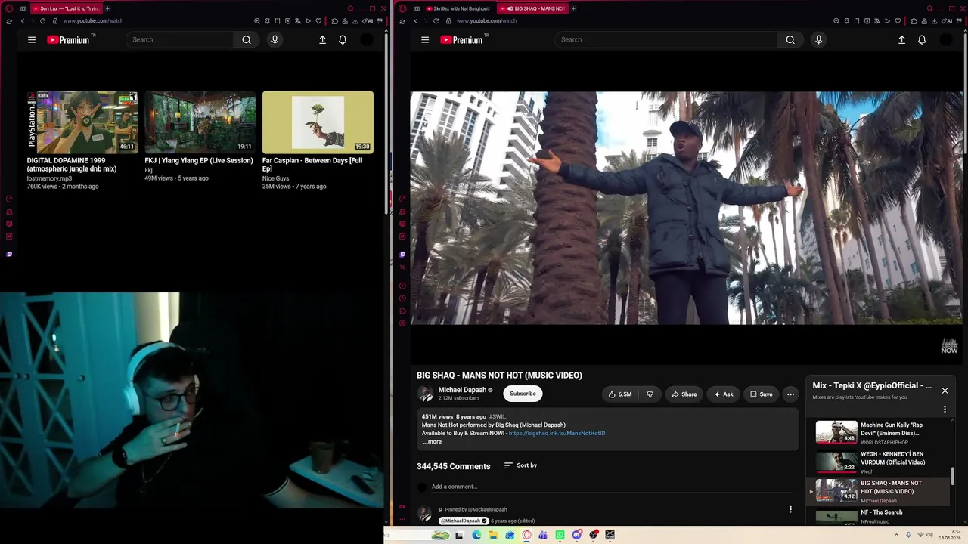This screenshot has width=968, height=544.
Task: Close the Mix playlist panel
Action: click(x=945, y=391)
